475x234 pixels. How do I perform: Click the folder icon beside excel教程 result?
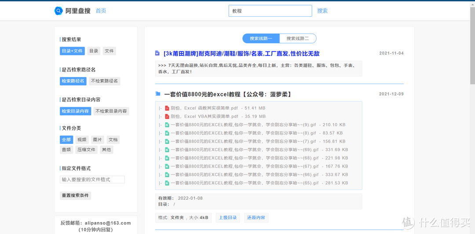[x=157, y=94]
